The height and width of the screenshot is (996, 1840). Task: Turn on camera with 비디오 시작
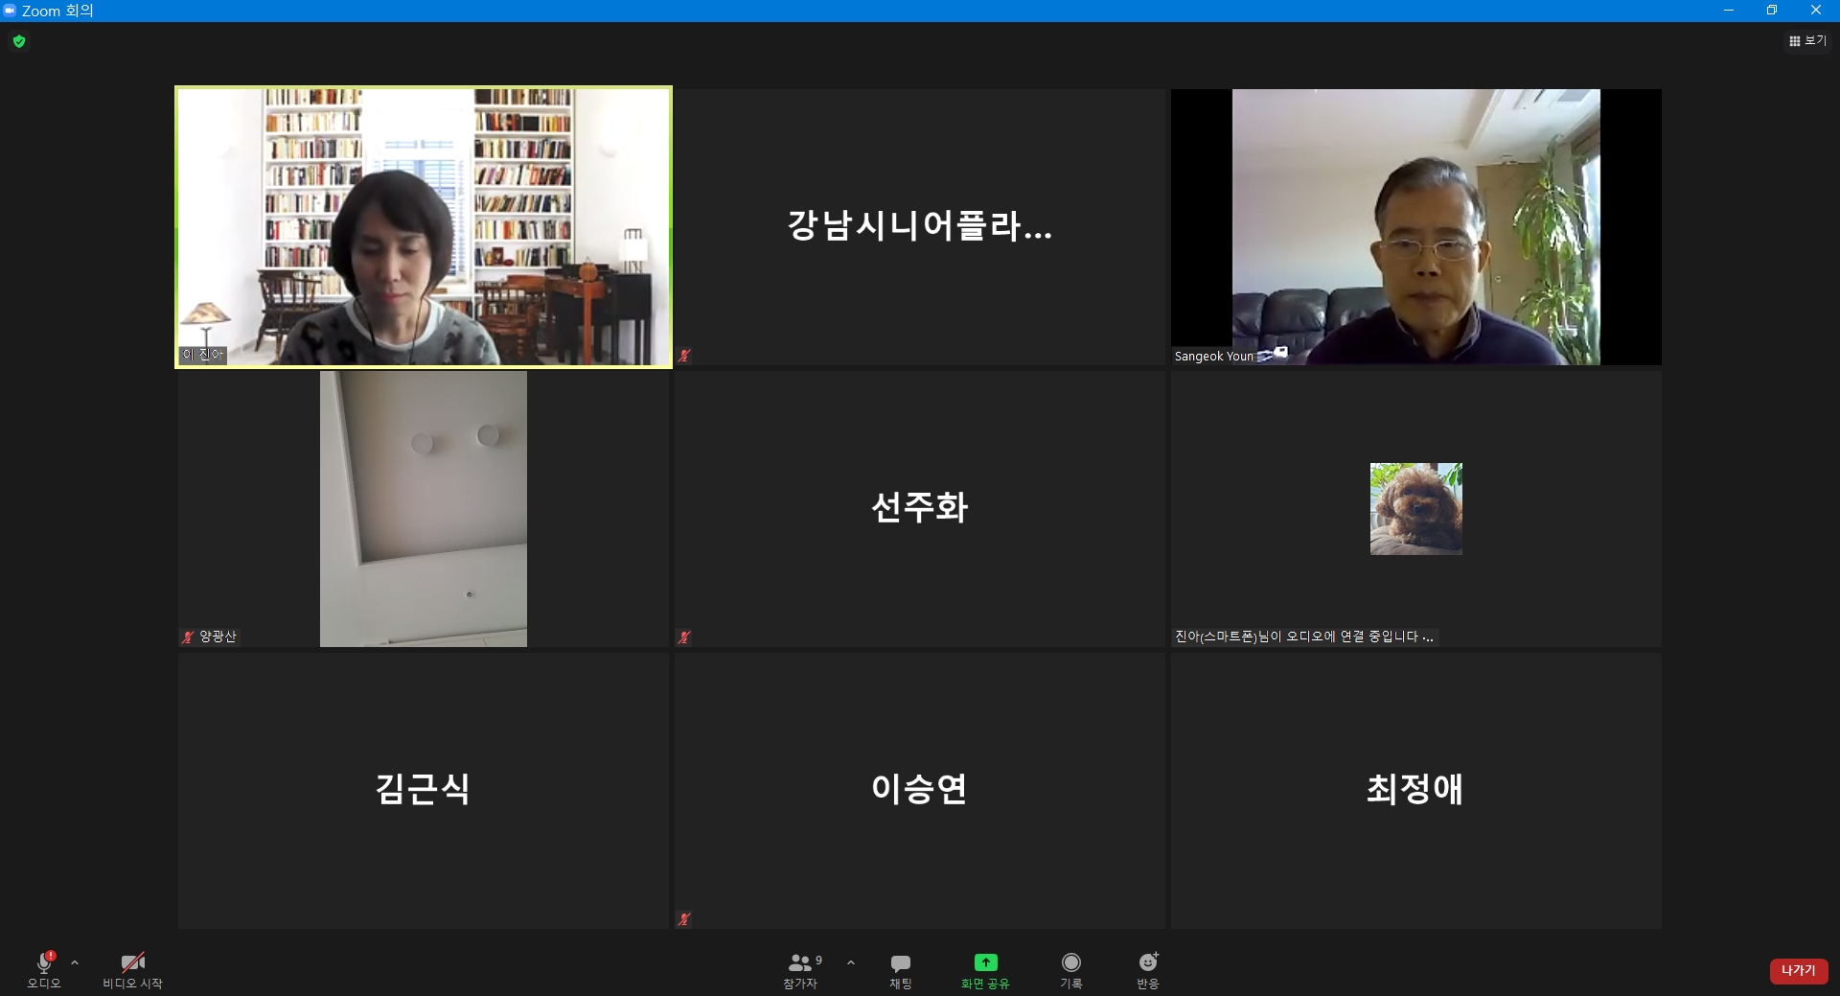pyautogui.click(x=132, y=969)
